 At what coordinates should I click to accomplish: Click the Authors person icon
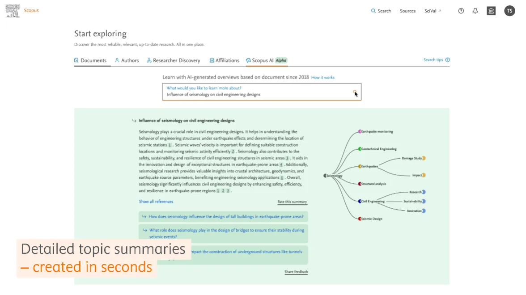[117, 60]
